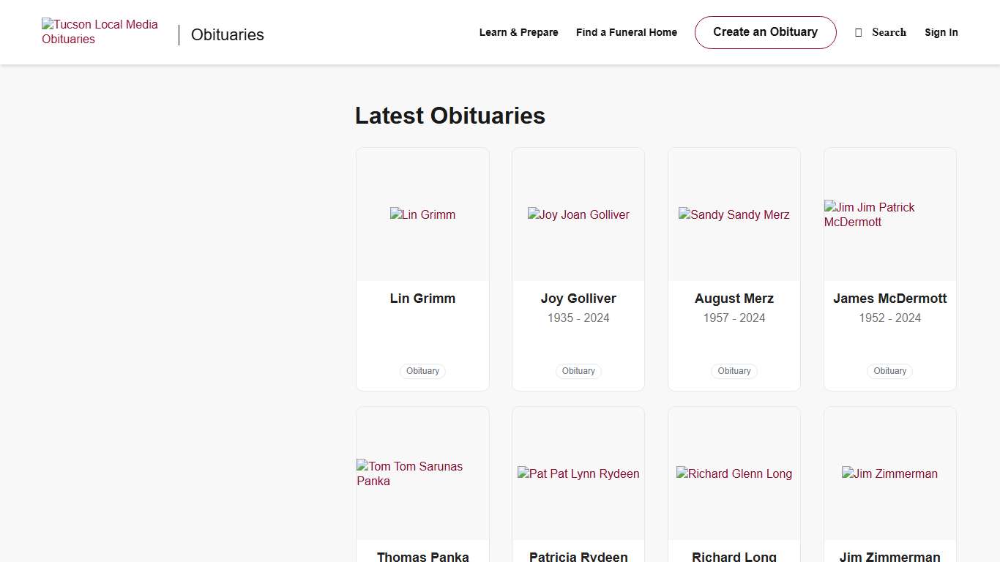Open Thomas Panka's obituary entry
This screenshot has width=1000, height=562.
pos(422,556)
